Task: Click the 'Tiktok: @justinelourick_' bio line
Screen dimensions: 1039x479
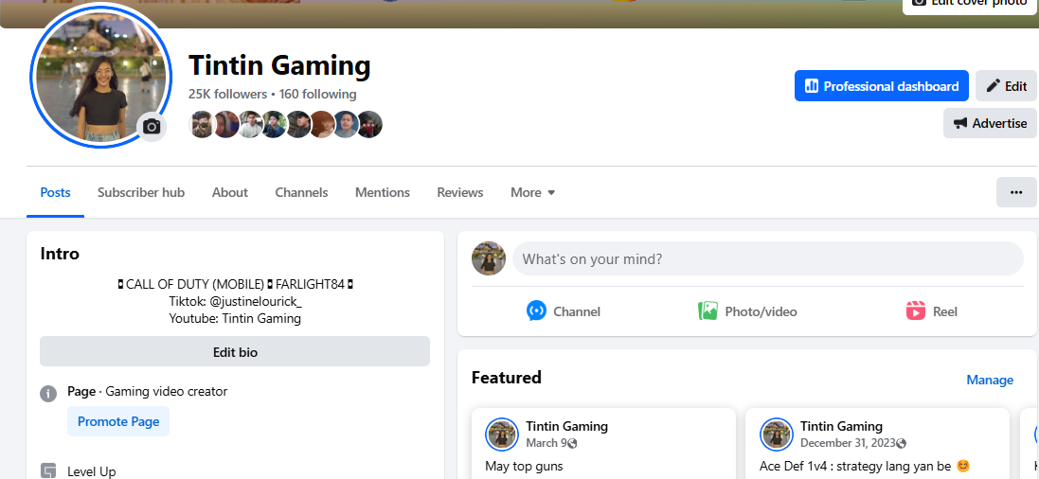Action: click(235, 301)
